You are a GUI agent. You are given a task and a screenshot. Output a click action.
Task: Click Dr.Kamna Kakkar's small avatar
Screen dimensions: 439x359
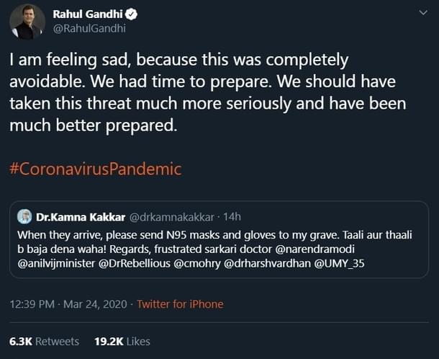[x=25, y=216]
